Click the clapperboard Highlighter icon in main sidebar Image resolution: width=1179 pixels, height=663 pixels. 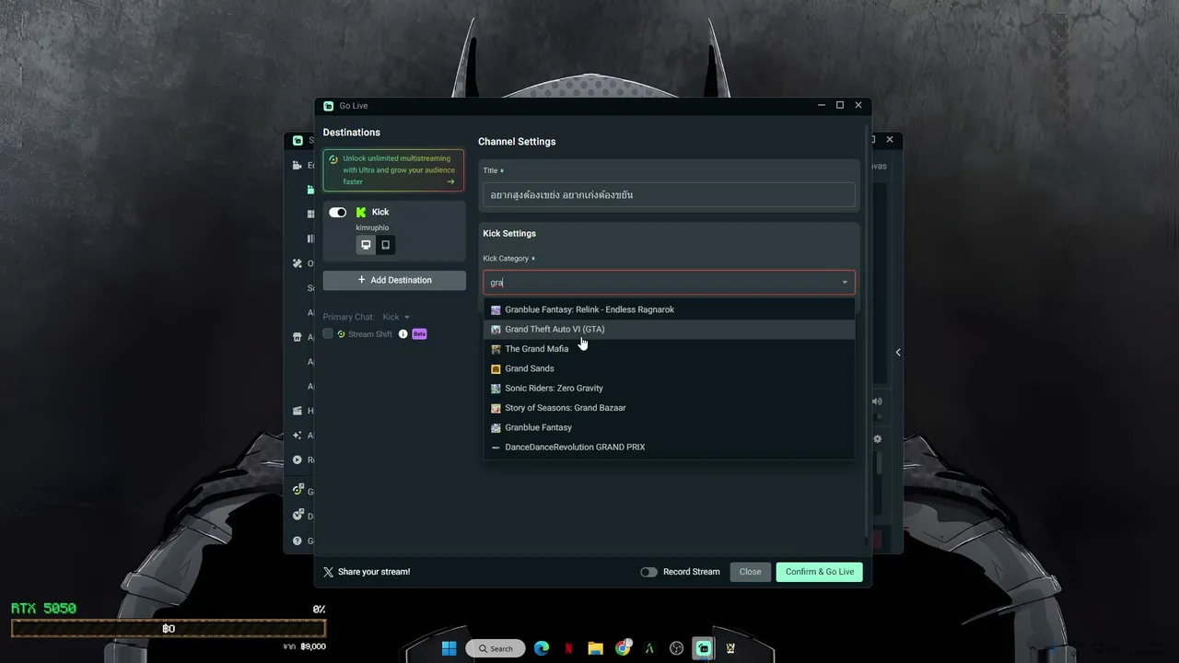pos(298,411)
